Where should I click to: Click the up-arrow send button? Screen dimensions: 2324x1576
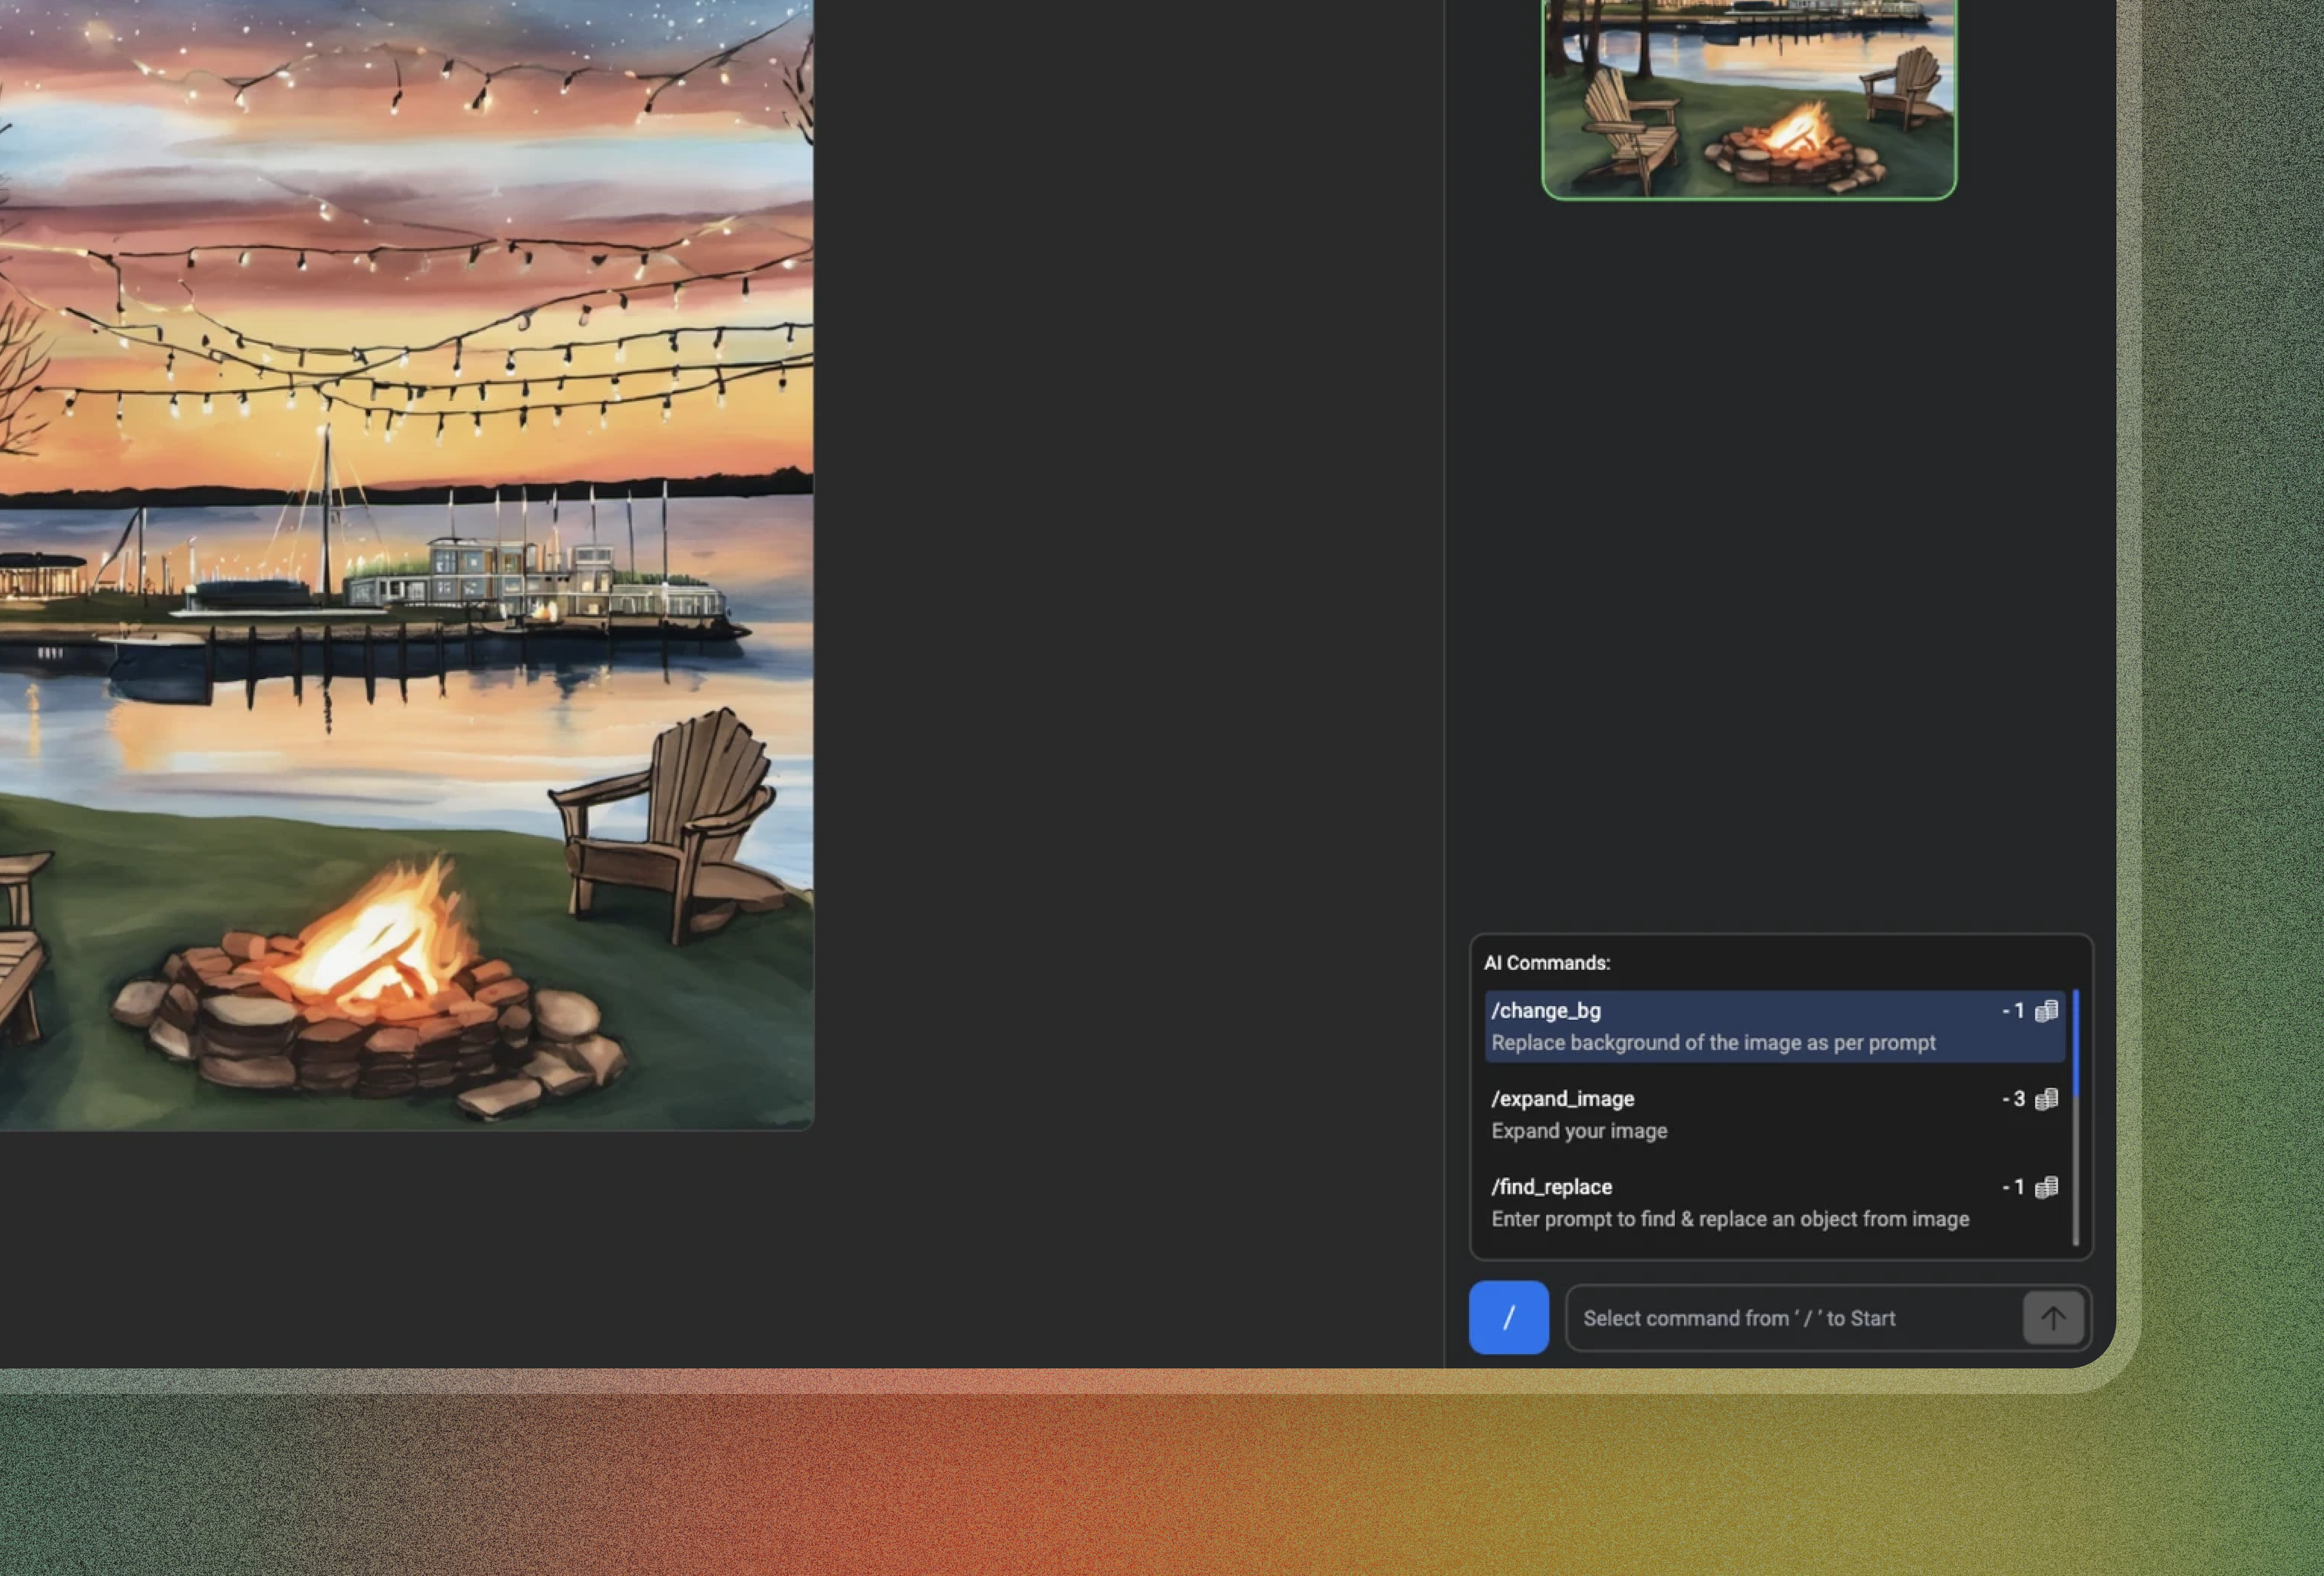point(2053,1317)
